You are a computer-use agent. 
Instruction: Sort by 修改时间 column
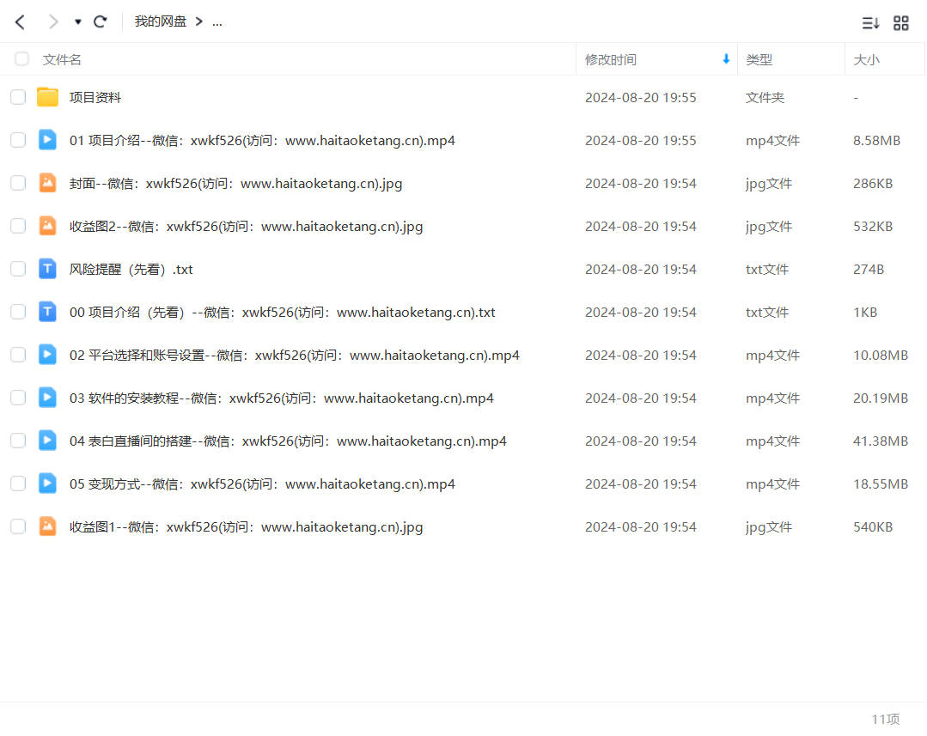point(611,60)
